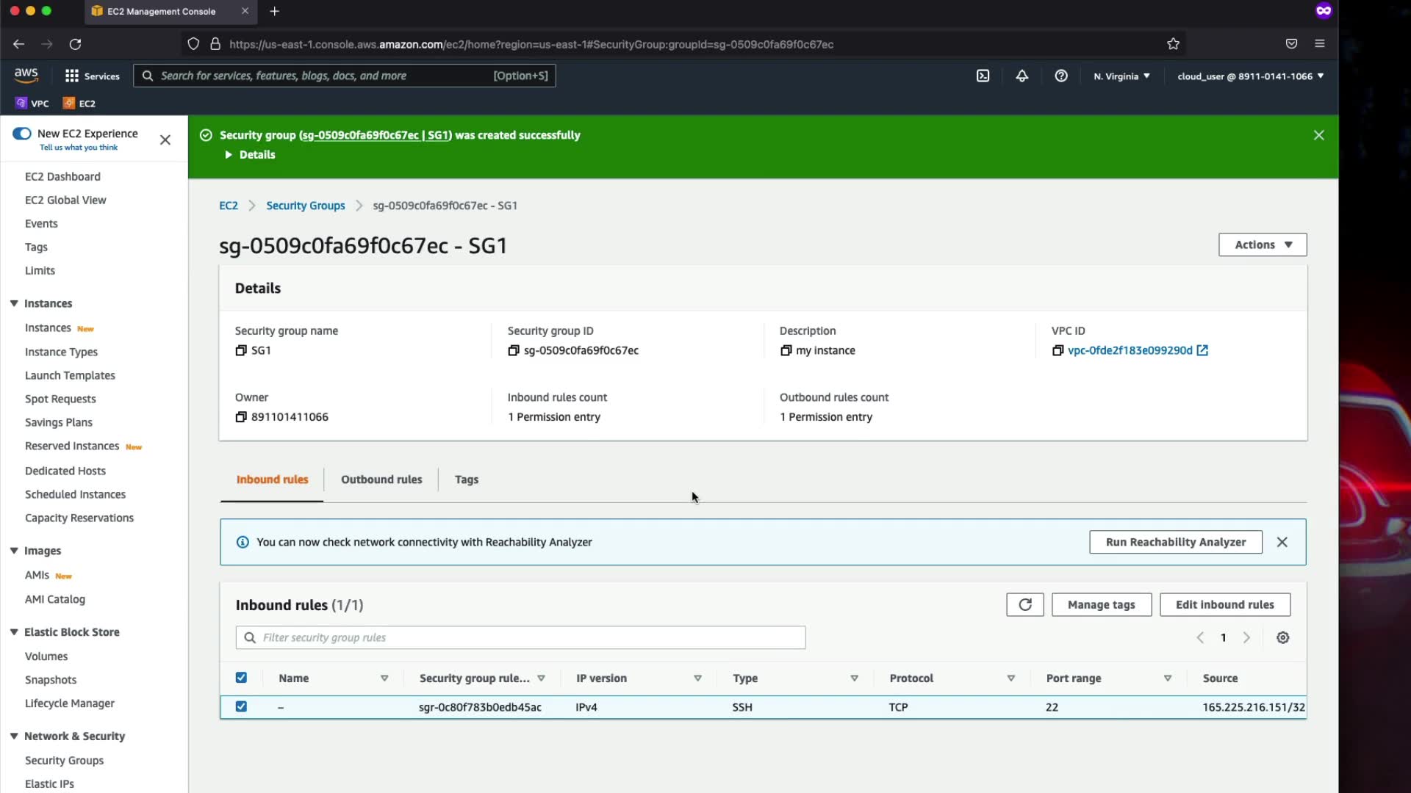This screenshot has width=1411, height=793.
Task: Open the vpc-0fde2f183e099290d link
Action: click(1130, 351)
